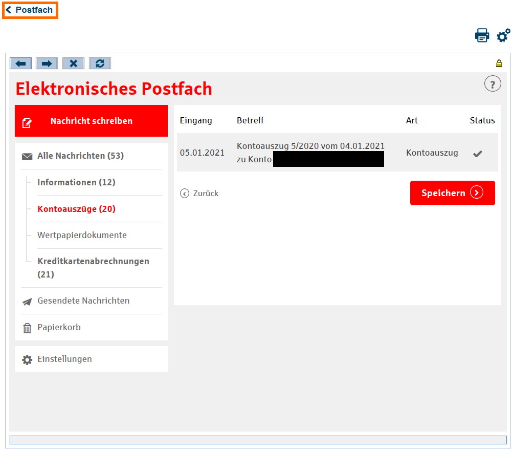This screenshot has height=450, width=513.
Task: Open settings via the gears icon
Action: coord(503,35)
